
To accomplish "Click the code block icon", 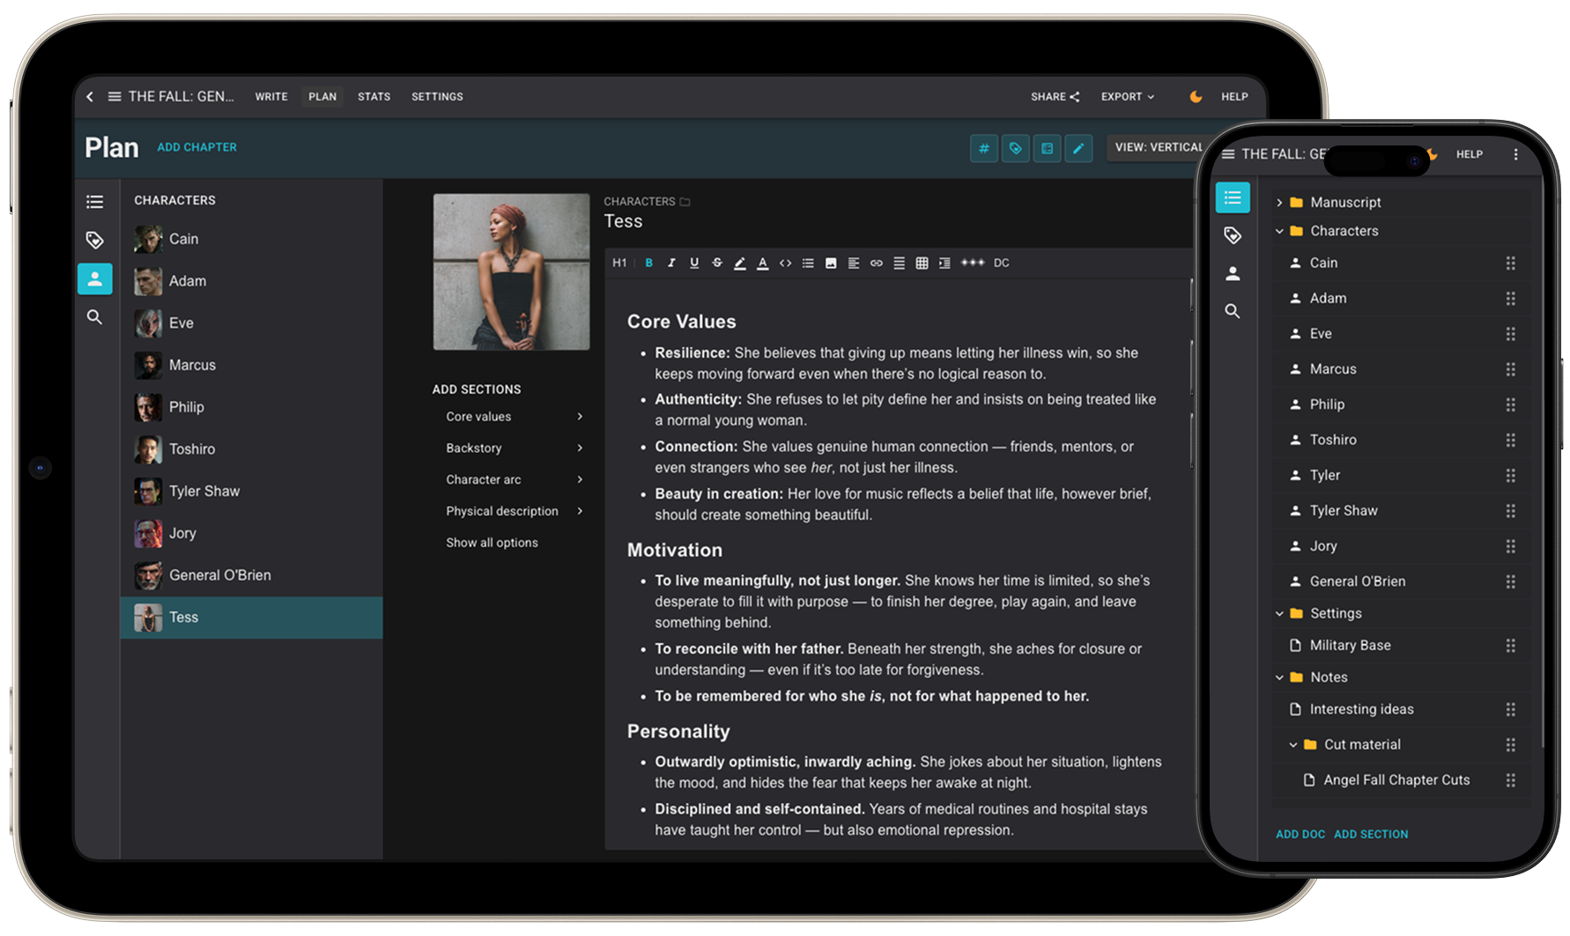I will click(x=785, y=263).
